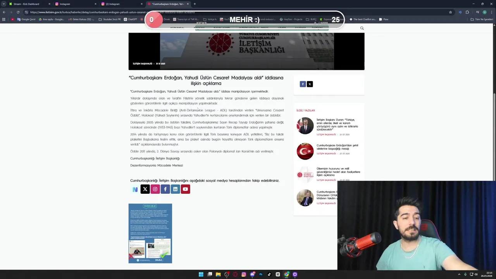Show hidden system tray icons

click(x=459, y=274)
